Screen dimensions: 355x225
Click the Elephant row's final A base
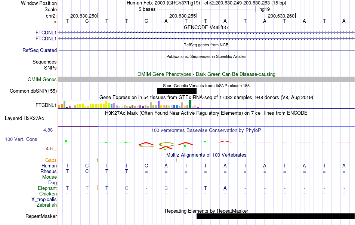[225, 188]
